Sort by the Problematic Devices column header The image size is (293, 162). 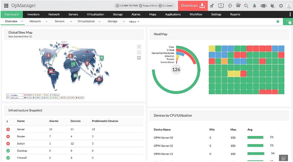(105, 121)
